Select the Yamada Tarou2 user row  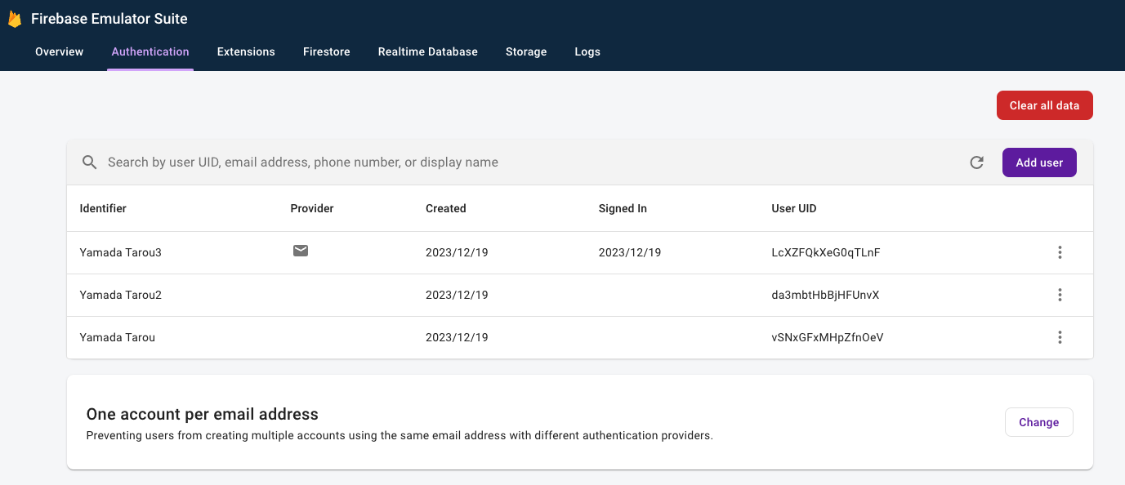tap(121, 295)
